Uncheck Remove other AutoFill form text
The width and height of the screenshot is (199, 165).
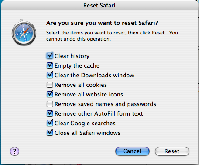click(x=50, y=113)
